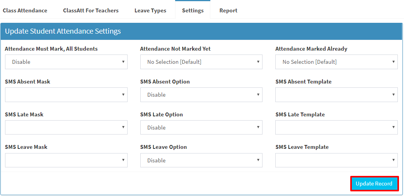Viewport: 404px width, 196px height.
Task: Open the SMS Late Mask dropdown
Action: 66,127
